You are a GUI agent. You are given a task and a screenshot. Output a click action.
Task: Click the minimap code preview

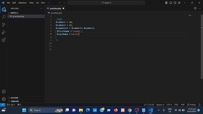[x=190, y=16]
